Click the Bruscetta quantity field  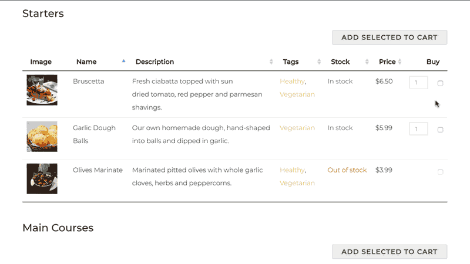[x=418, y=83]
